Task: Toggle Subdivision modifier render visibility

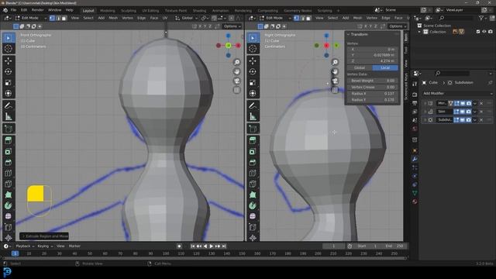Action: coord(468,120)
